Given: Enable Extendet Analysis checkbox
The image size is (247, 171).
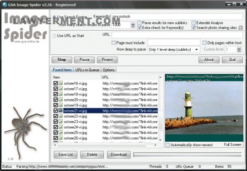Looking at the screenshot, I should point(193,23).
